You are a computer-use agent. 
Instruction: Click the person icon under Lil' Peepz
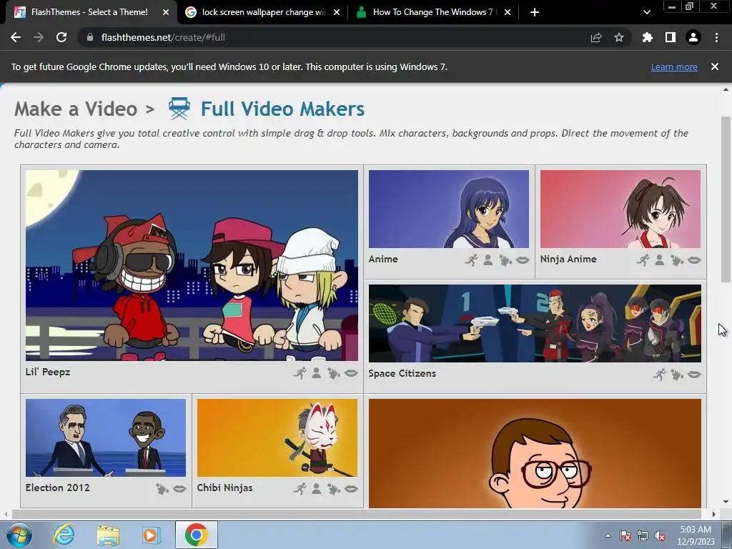pyautogui.click(x=317, y=373)
